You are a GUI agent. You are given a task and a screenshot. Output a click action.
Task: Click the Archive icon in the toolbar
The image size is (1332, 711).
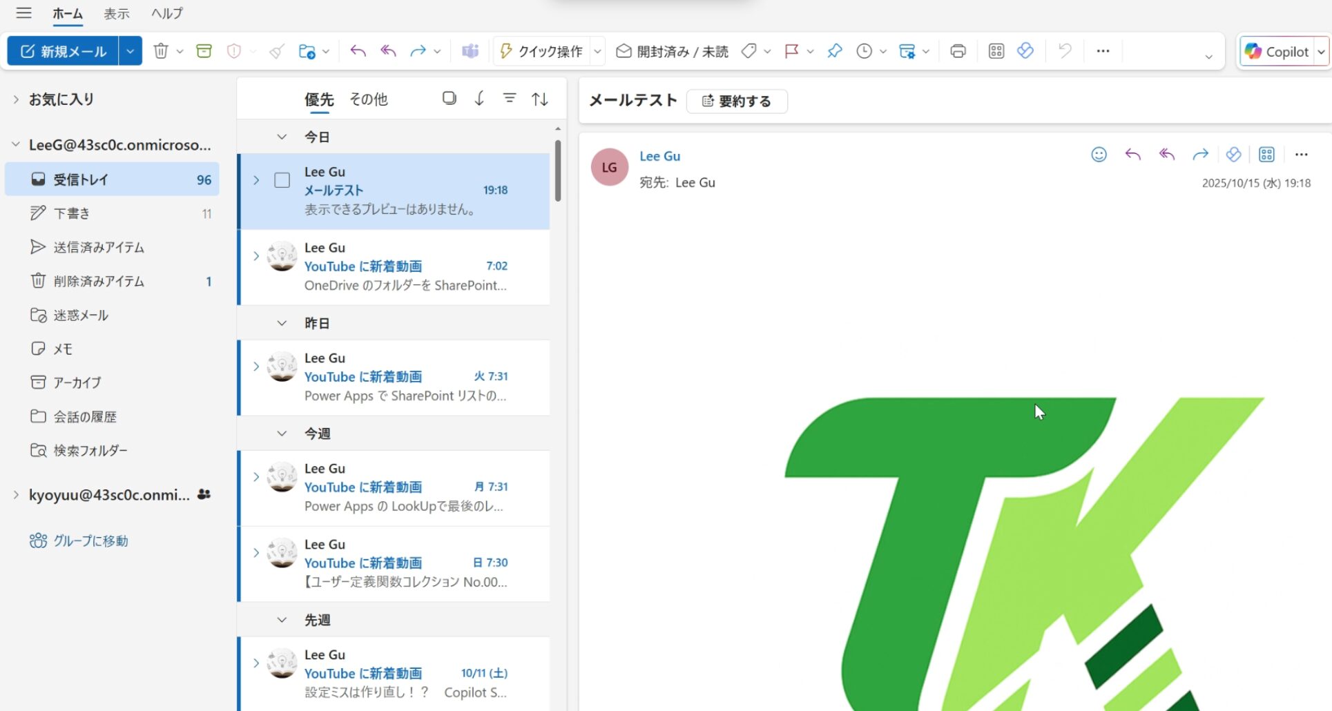[204, 51]
